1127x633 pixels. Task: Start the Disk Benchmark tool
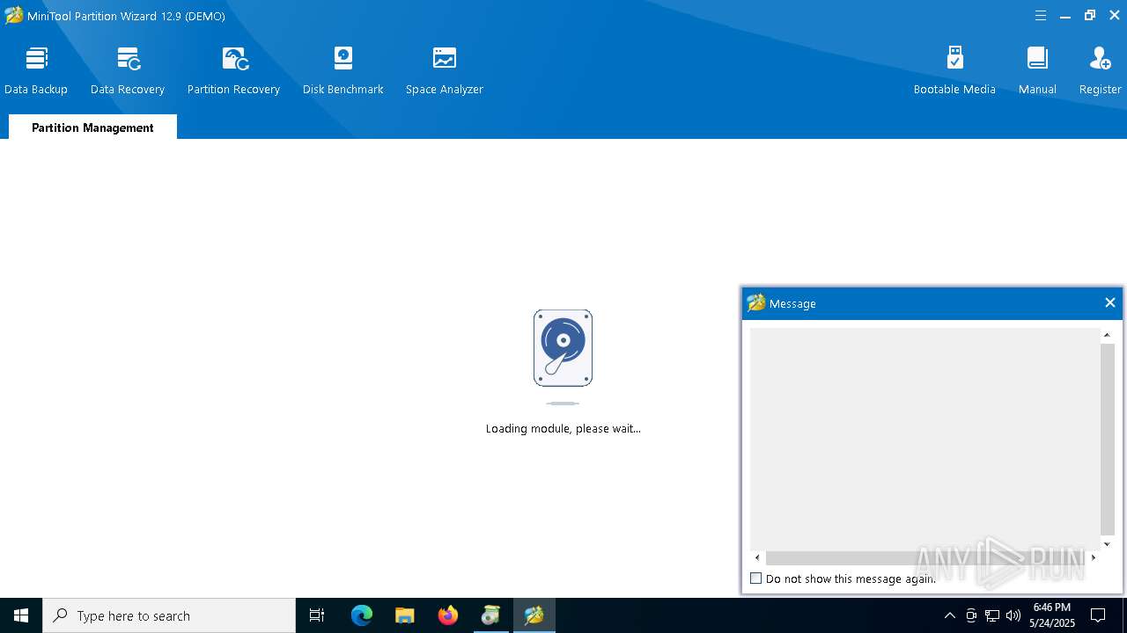click(x=343, y=70)
